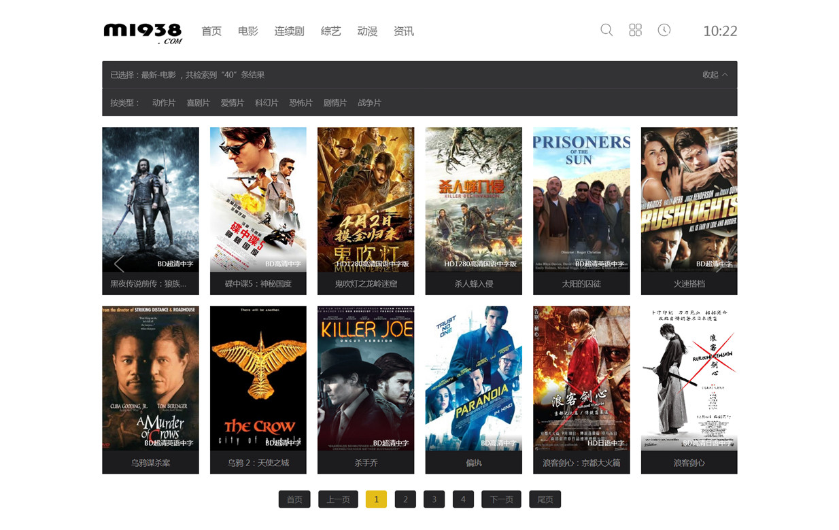839x530 pixels.
Task: Click the title text 杀人蜂入侵
Action: pyautogui.click(x=474, y=283)
